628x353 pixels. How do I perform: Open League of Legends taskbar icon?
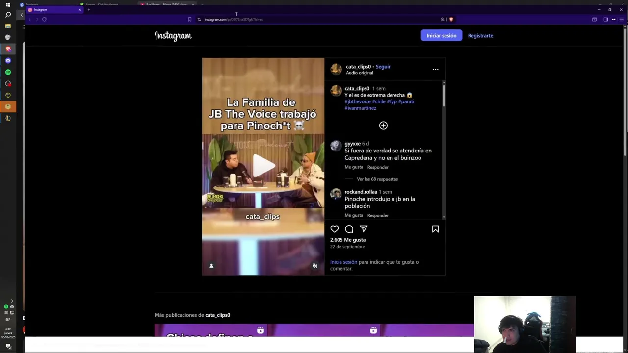(8, 118)
